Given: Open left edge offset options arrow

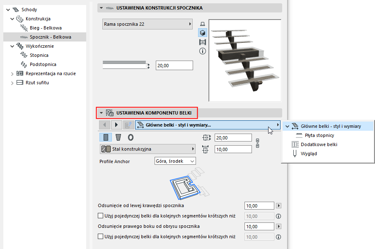Looking at the screenshot, I should (278, 206).
